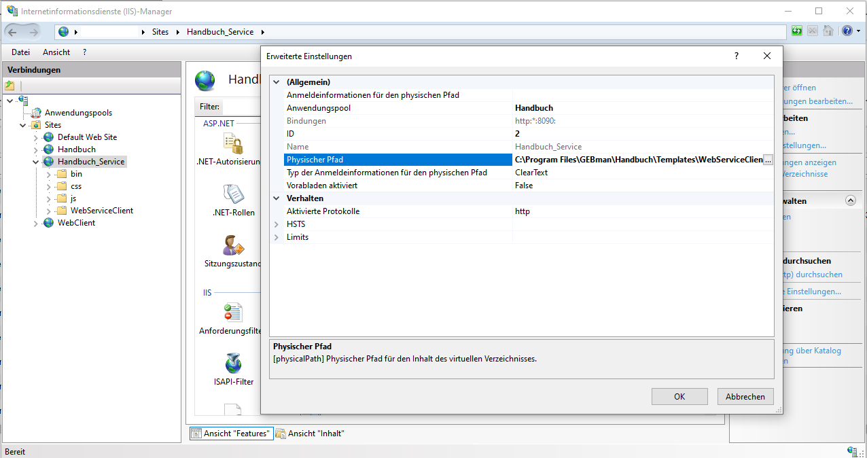Open the Datei menu
Image resolution: width=867 pixels, height=458 pixels.
pyautogui.click(x=20, y=52)
